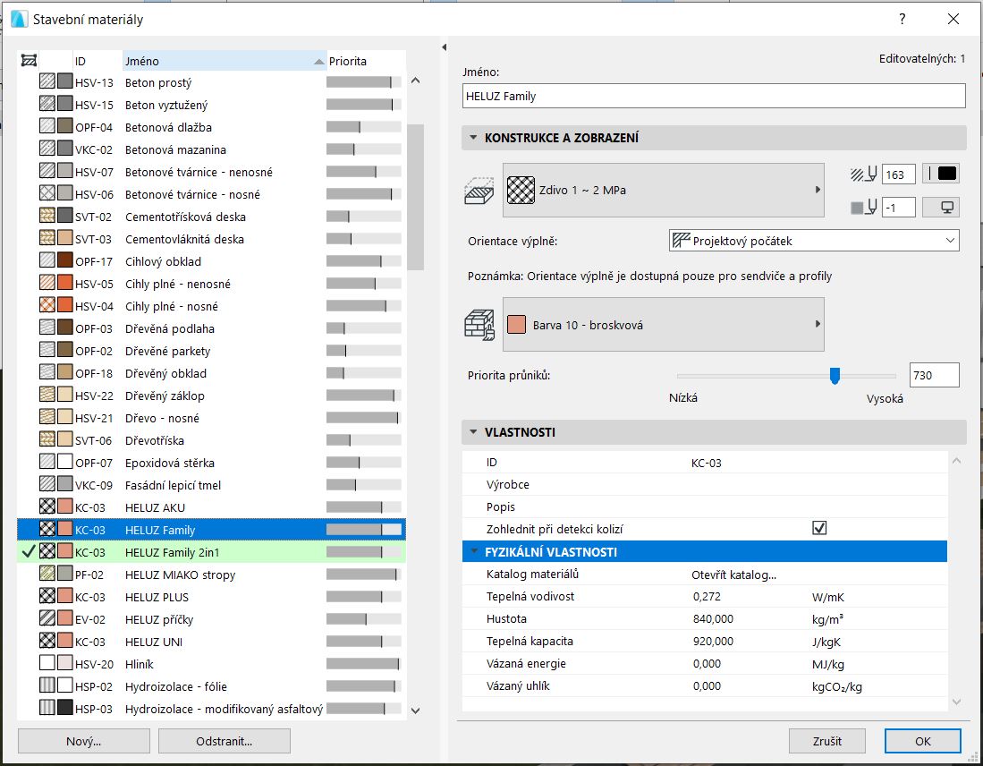This screenshot has width=983, height=766.
Task: Click the orange surface swatch of Cihly plné - nenosné
Action: click(x=64, y=284)
